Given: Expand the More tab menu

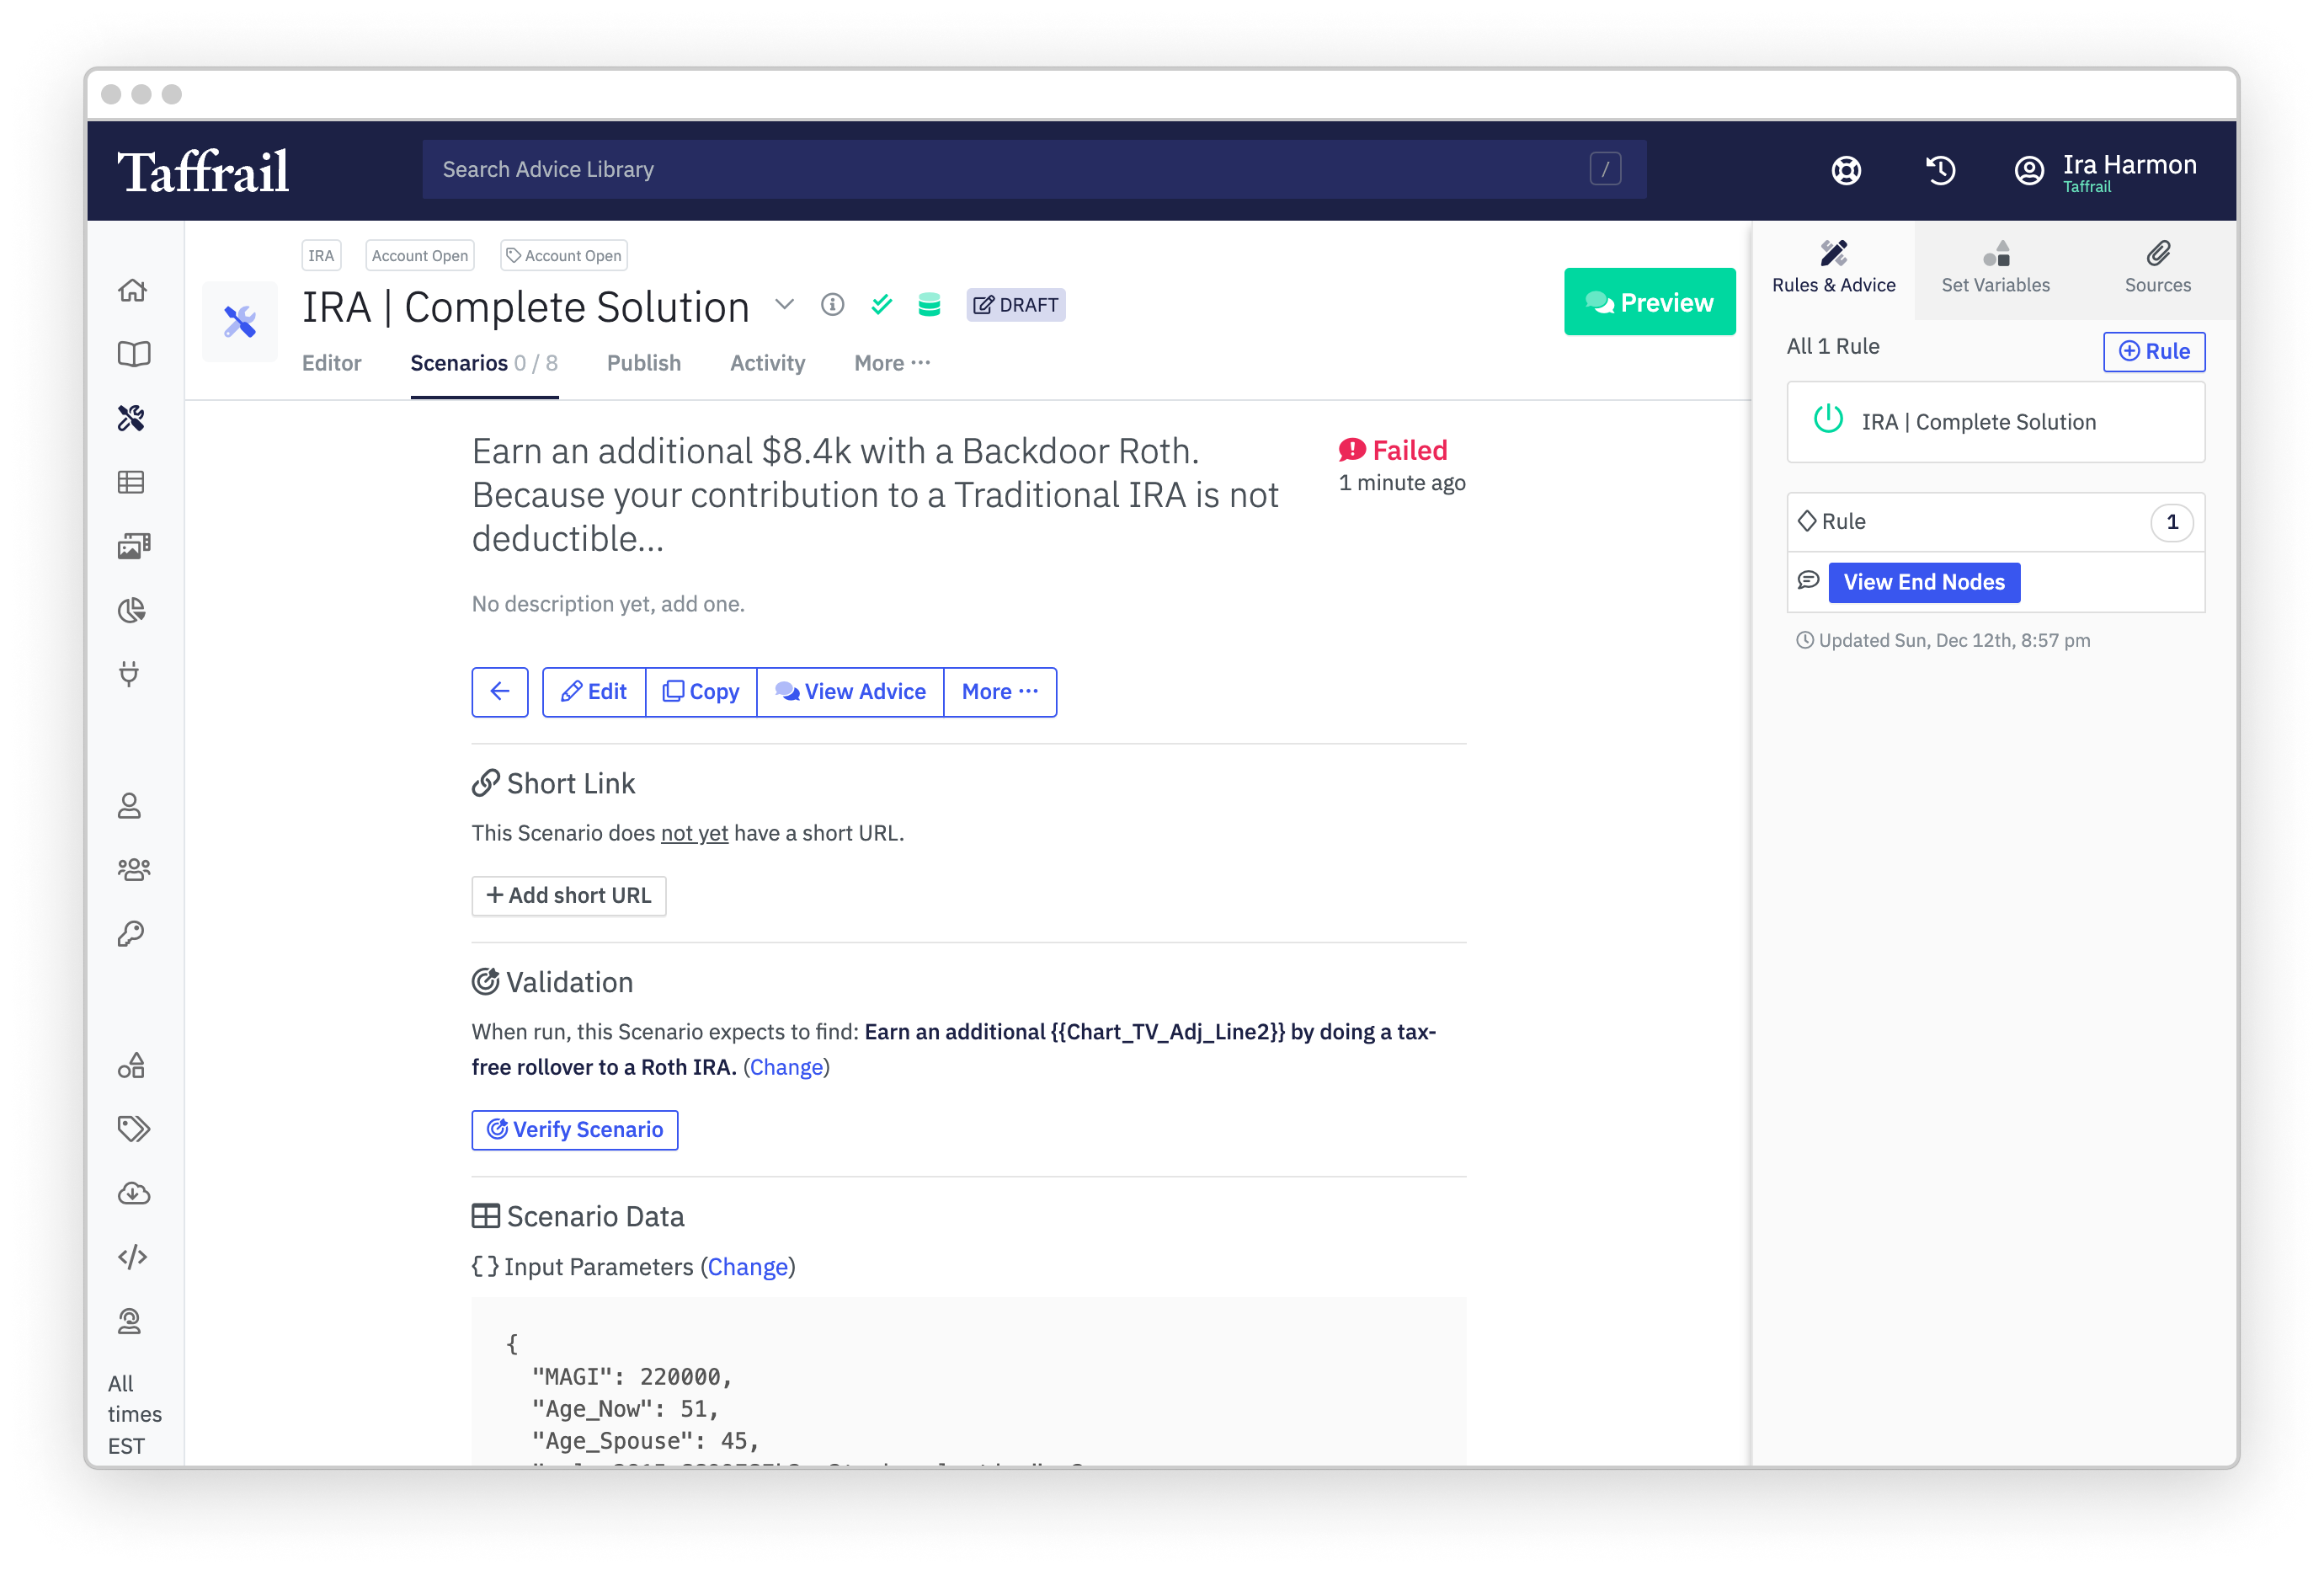Looking at the screenshot, I should tap(891, 364).
